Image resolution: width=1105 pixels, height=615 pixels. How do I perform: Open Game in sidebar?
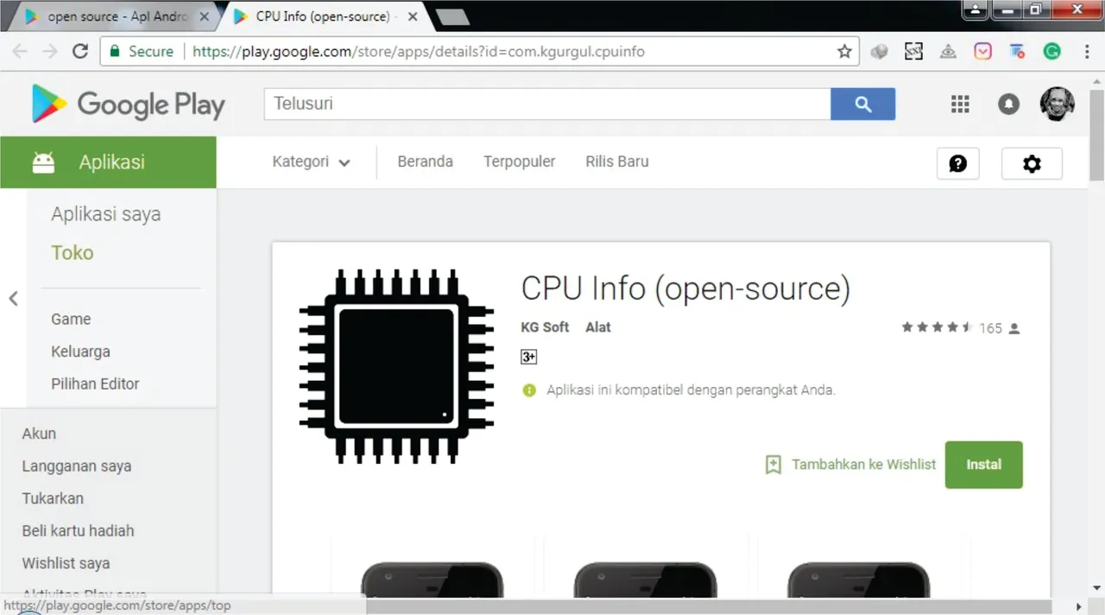71,319
